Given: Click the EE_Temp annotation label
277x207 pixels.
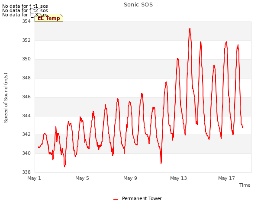Looking at the screenshot, I should (x=49, y=18).
